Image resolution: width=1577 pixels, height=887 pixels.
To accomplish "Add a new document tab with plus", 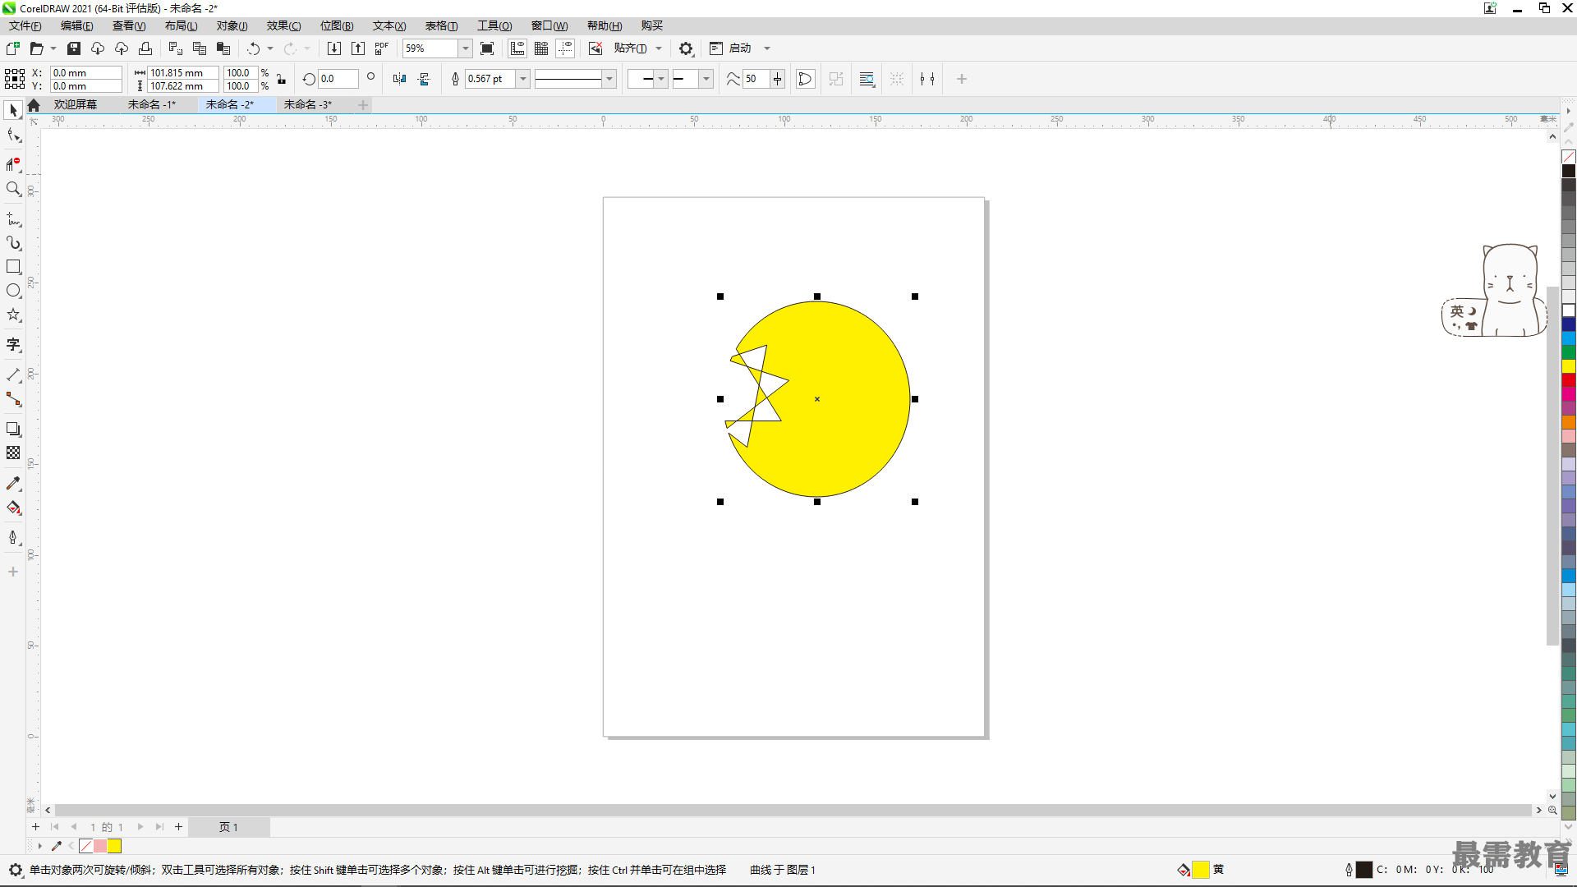I will 363,104.
